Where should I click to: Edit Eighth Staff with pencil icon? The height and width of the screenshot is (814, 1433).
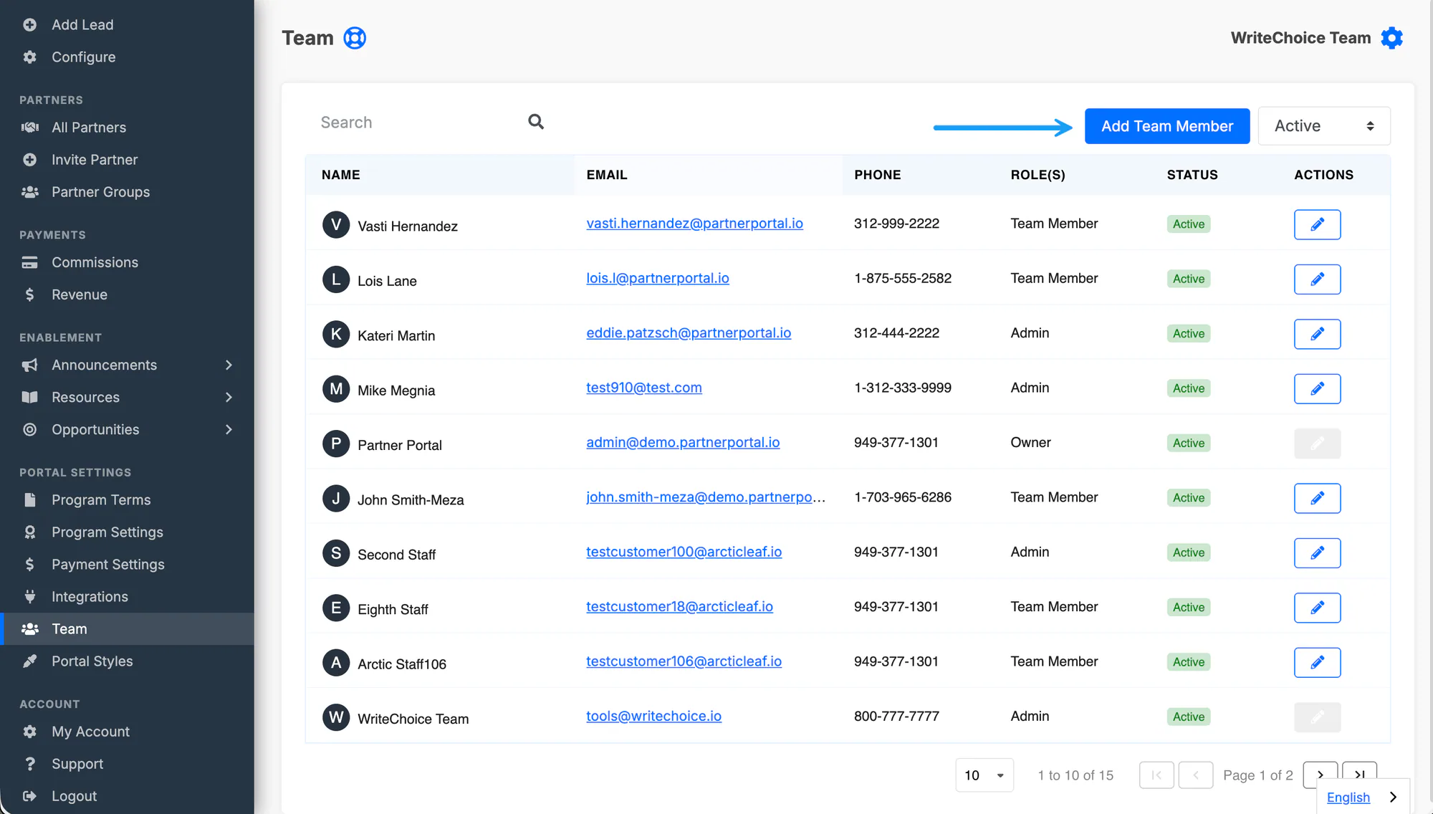click(x=1317, y=608)
